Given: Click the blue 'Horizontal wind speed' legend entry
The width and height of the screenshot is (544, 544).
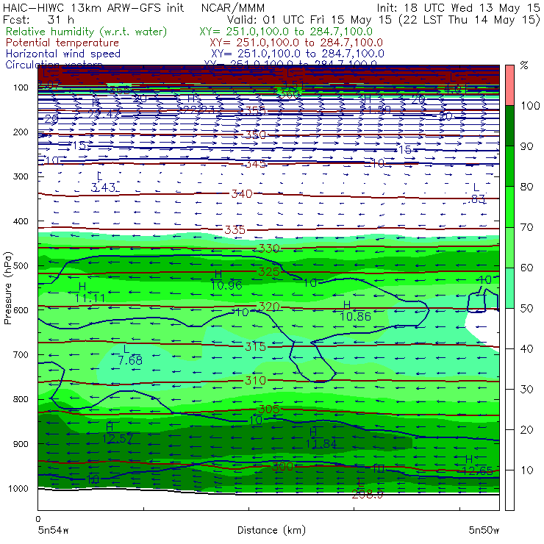Looking at the screenshot, I should [x=63, y=54].
